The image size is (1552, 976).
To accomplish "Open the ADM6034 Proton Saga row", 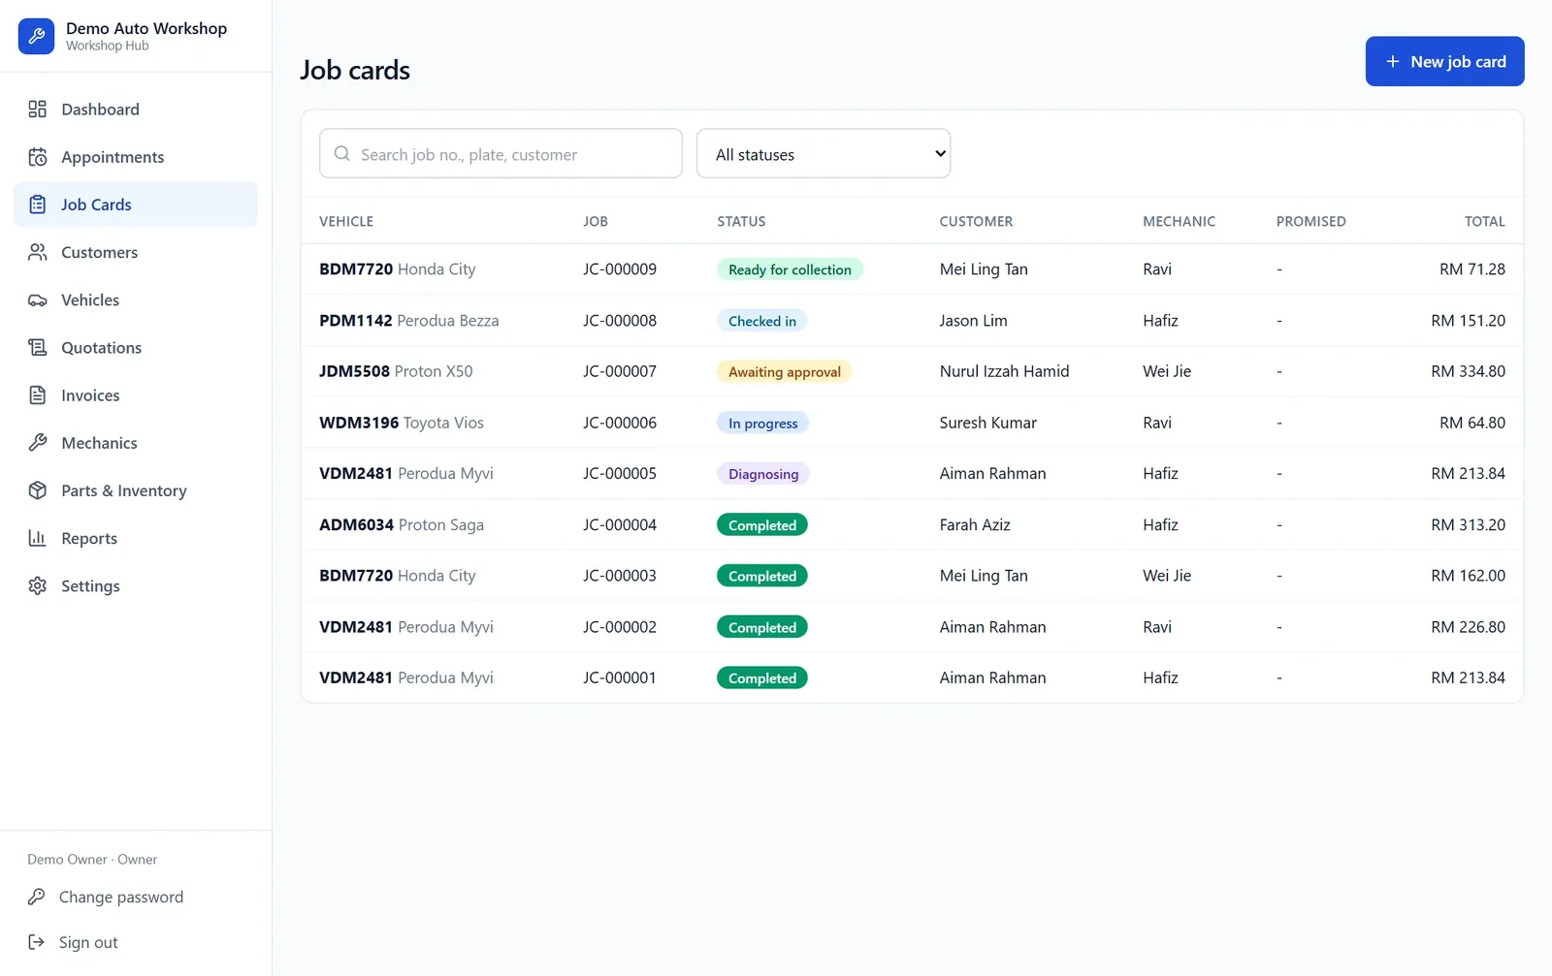I will [912, 525].
